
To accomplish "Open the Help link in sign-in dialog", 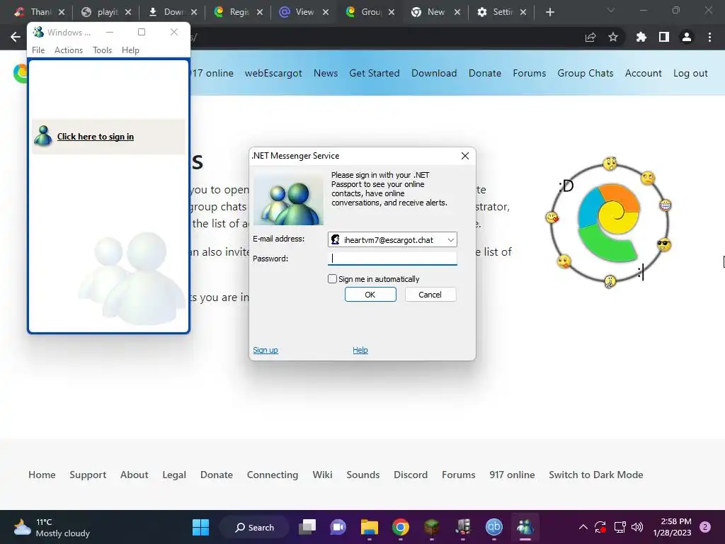I will coord(360,350).
